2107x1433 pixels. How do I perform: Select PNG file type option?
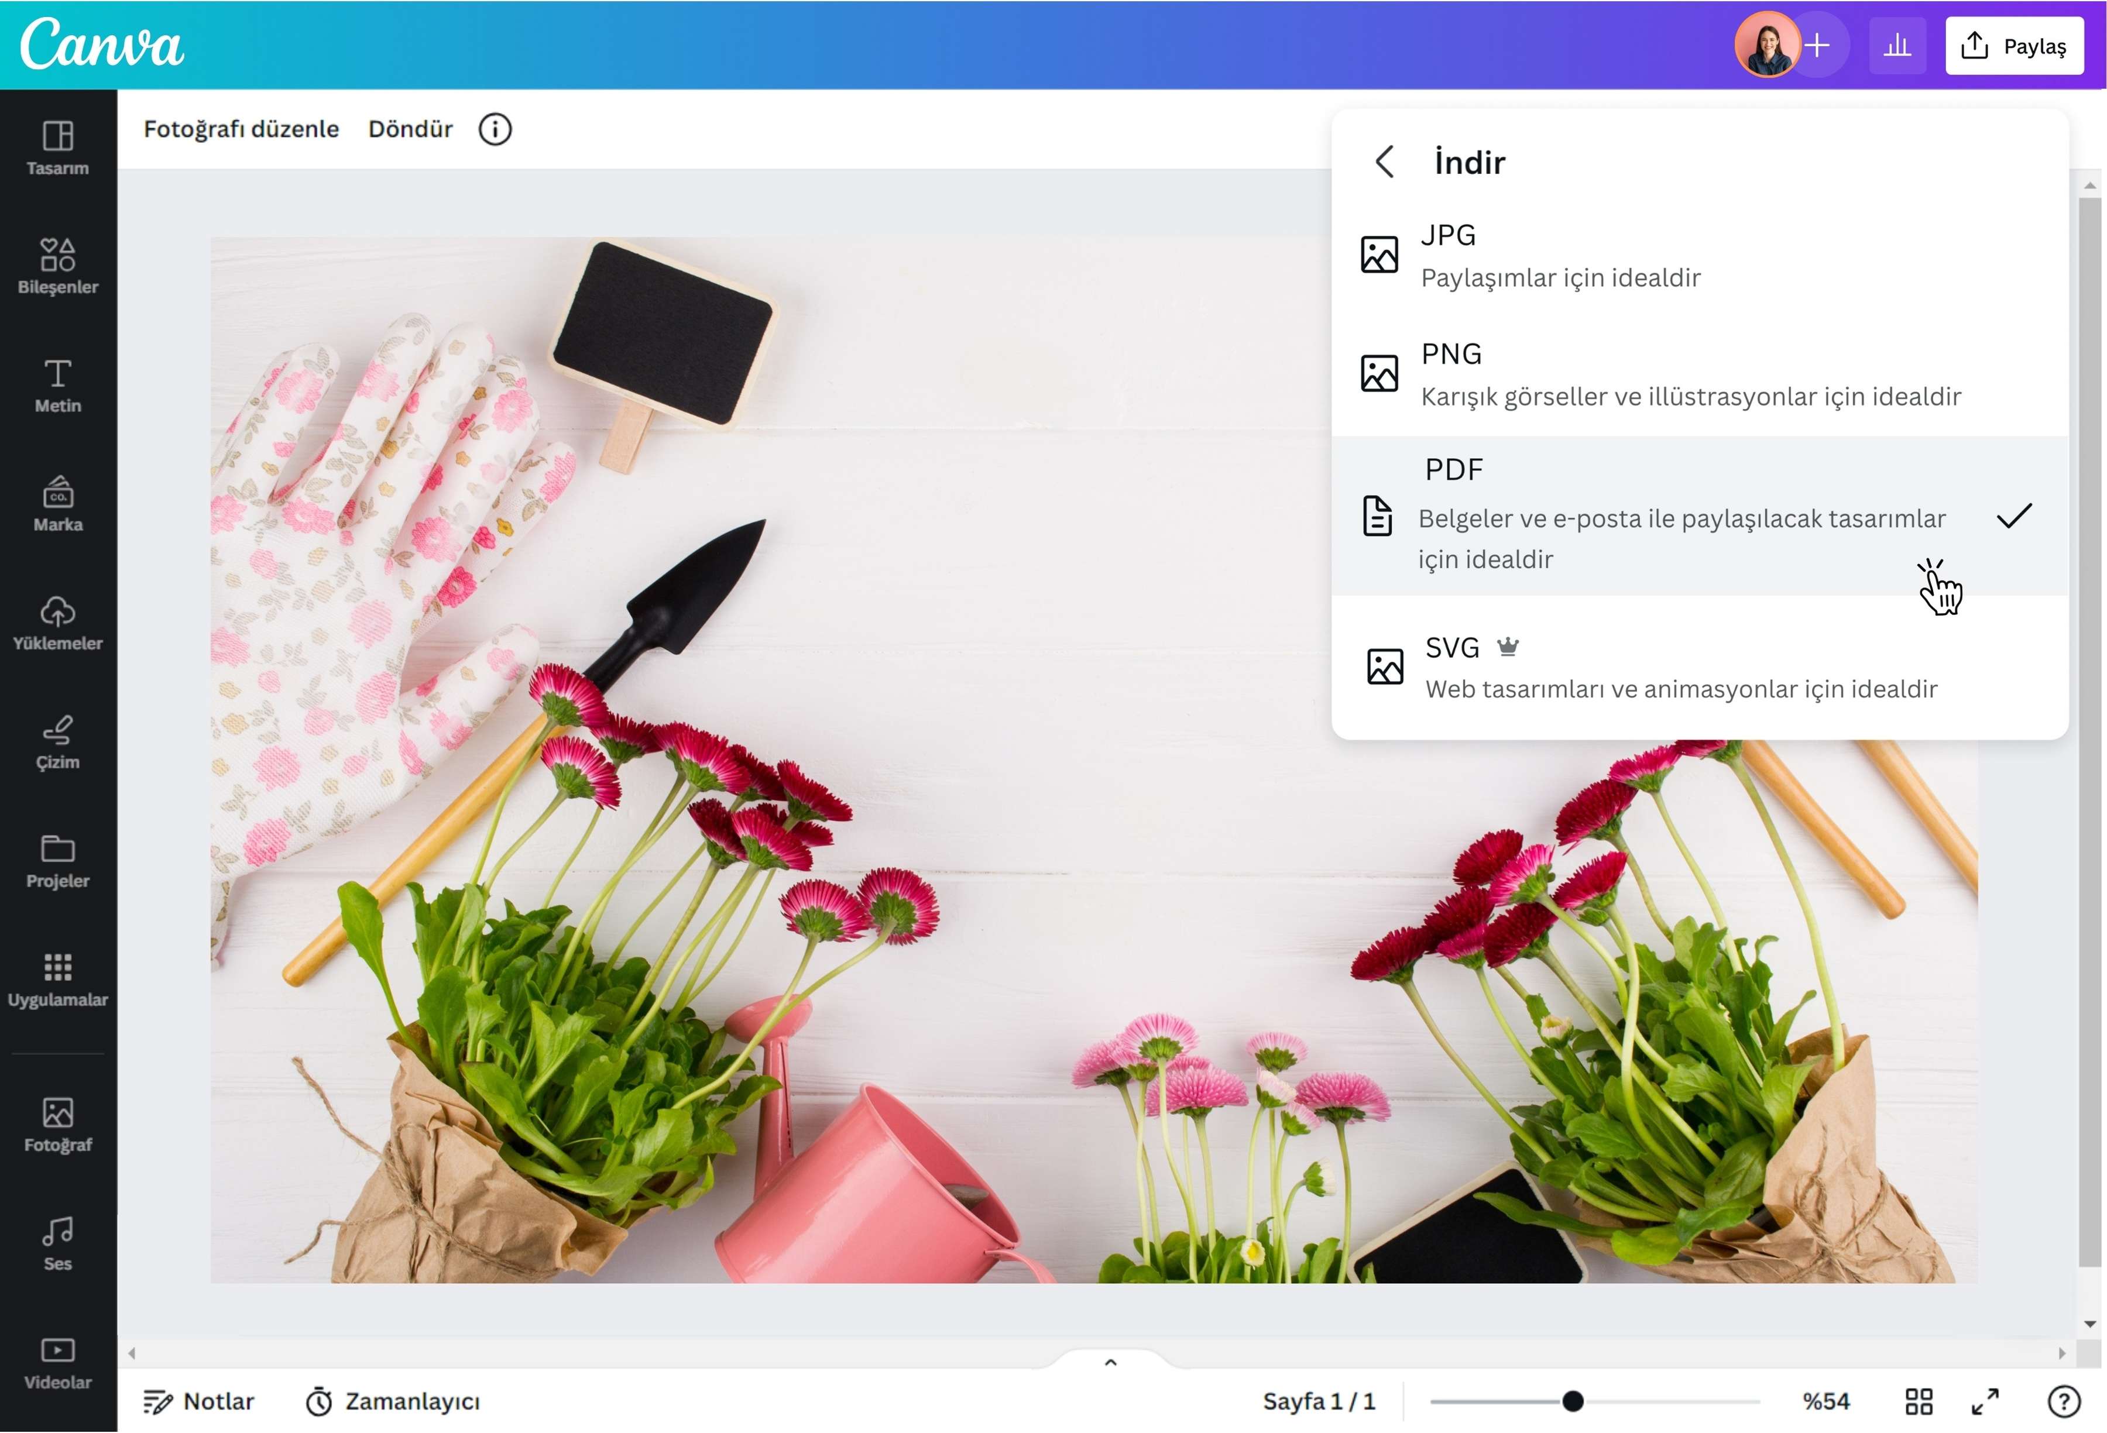[1700, 374]
